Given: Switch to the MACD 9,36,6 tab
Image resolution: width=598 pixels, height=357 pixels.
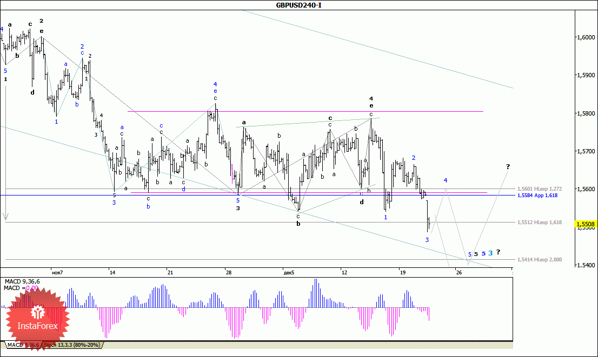Looking at the screenshot, I should pyautogui.click(x=23, y=345).
